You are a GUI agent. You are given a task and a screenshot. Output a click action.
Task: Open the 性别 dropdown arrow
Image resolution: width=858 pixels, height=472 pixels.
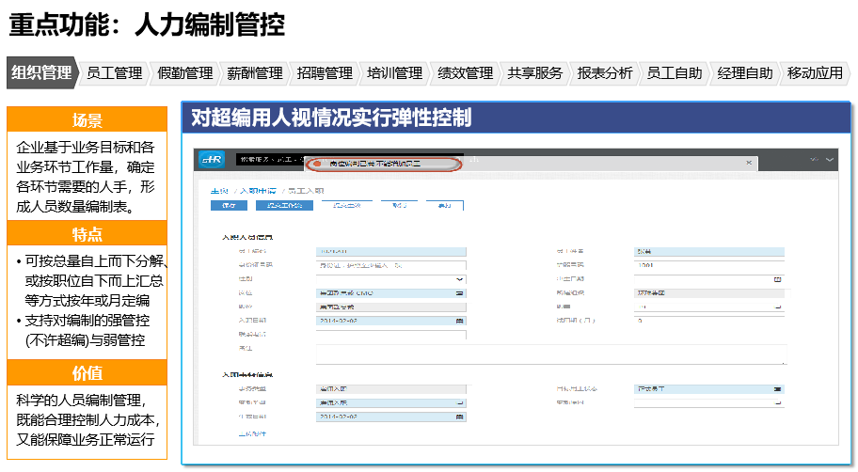click(x=460, y=279)
